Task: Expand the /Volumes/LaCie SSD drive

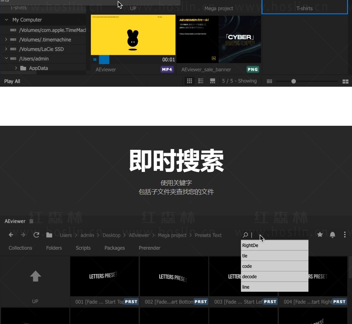Action: coord(6,49)
